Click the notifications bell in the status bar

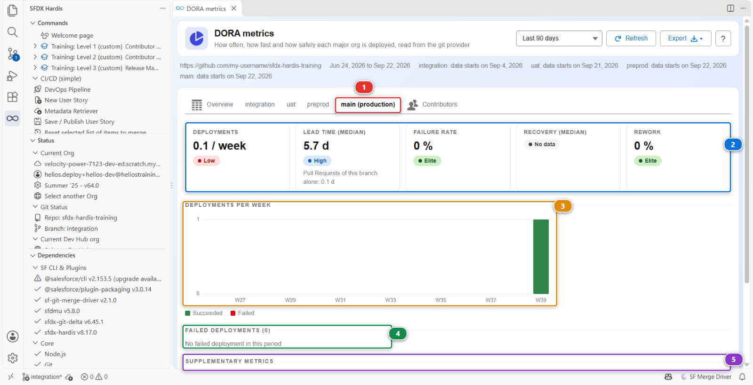pyautogui.click(x=742, y=377)
